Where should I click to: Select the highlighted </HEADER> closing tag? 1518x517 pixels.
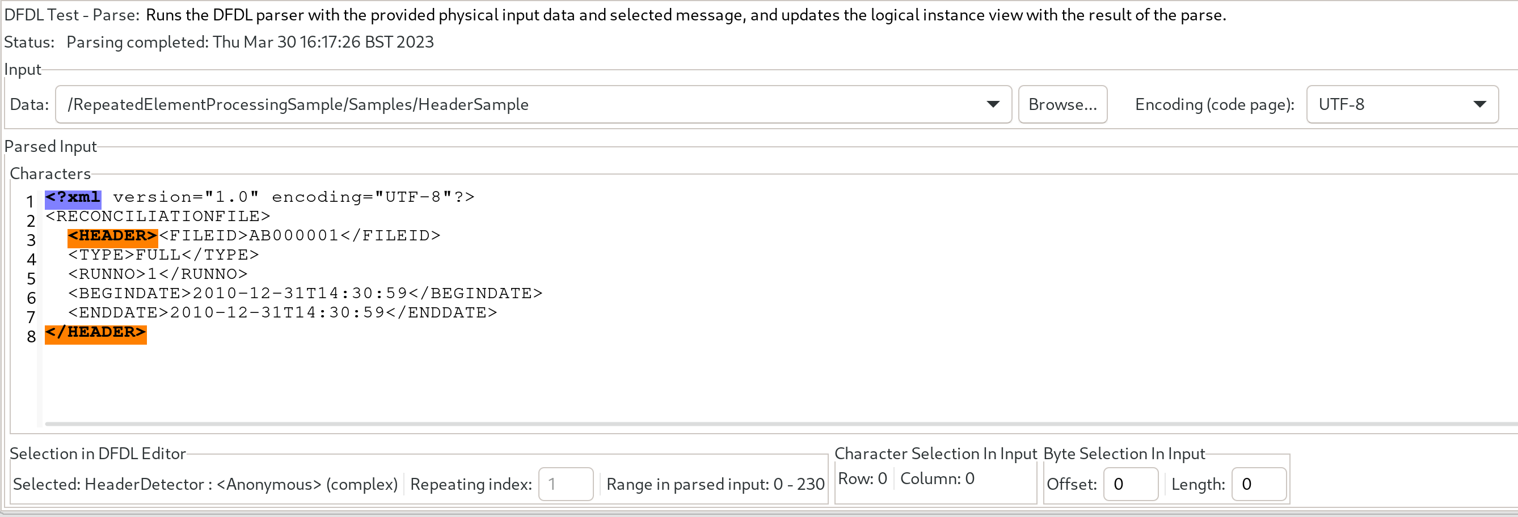point(95,333)
